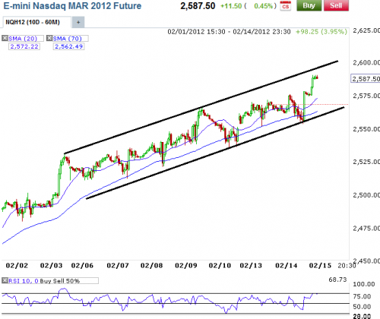Click the RSI 75.00 level label
Viewport: 380px width, 319px height.
362,296
